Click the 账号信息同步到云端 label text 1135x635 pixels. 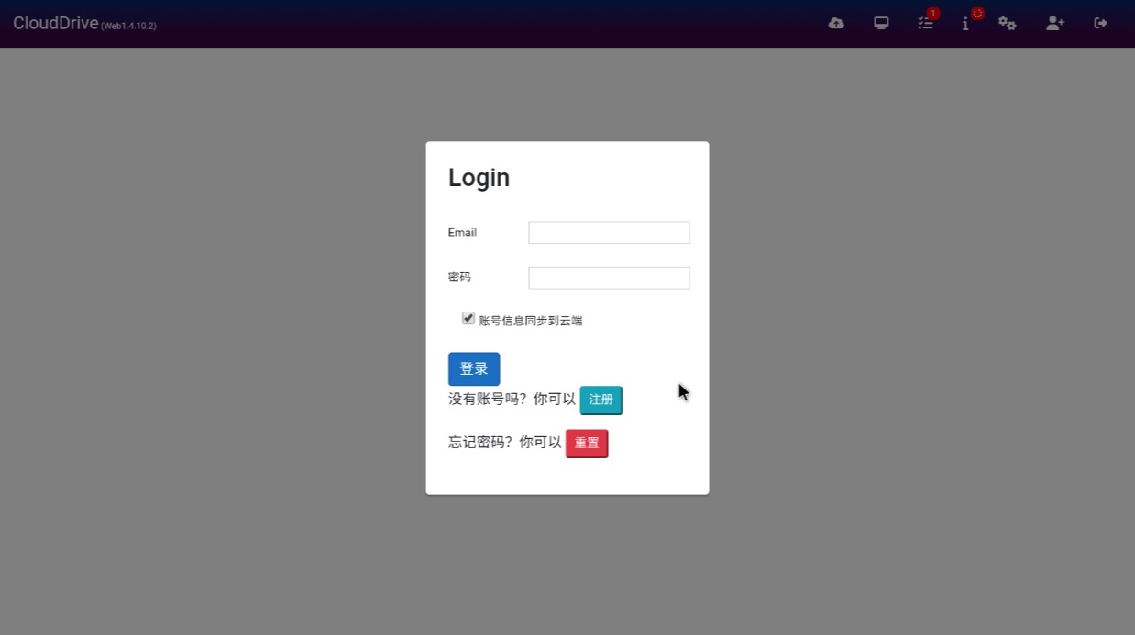tap(531, 321)
